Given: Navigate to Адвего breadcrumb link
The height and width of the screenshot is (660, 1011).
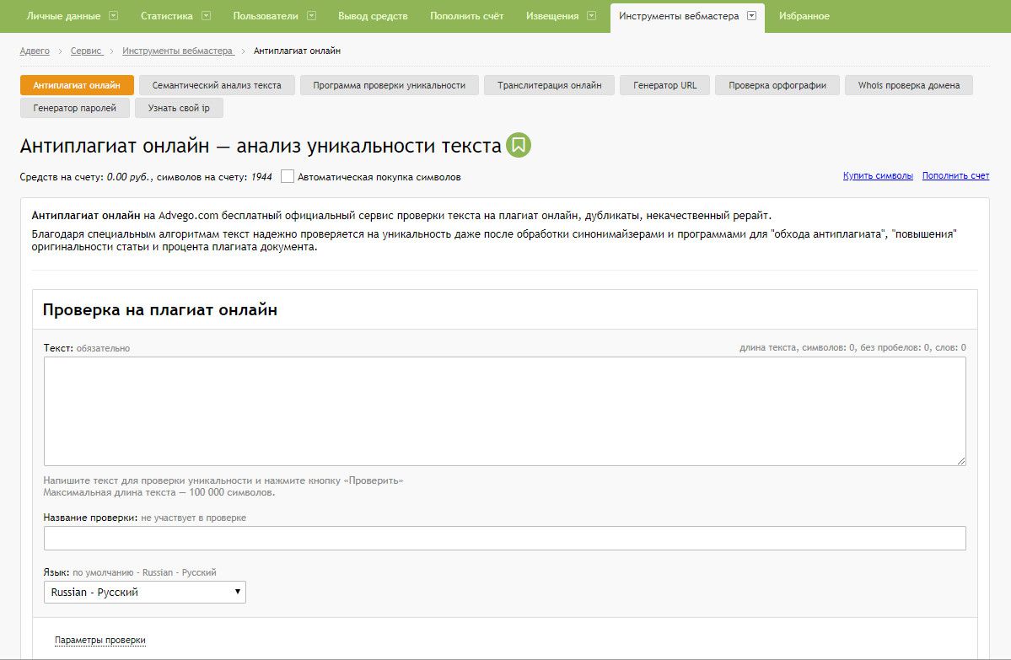Looking at the screenshot, I should tap(35, 51).
